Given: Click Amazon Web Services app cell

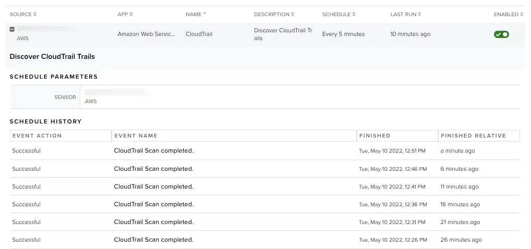Looking at the screenshot, I should (x=147, y=34).
